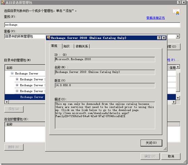Click the list's scroll up arrow
Viewport: 188px width, 165px height.
point(178,67)
